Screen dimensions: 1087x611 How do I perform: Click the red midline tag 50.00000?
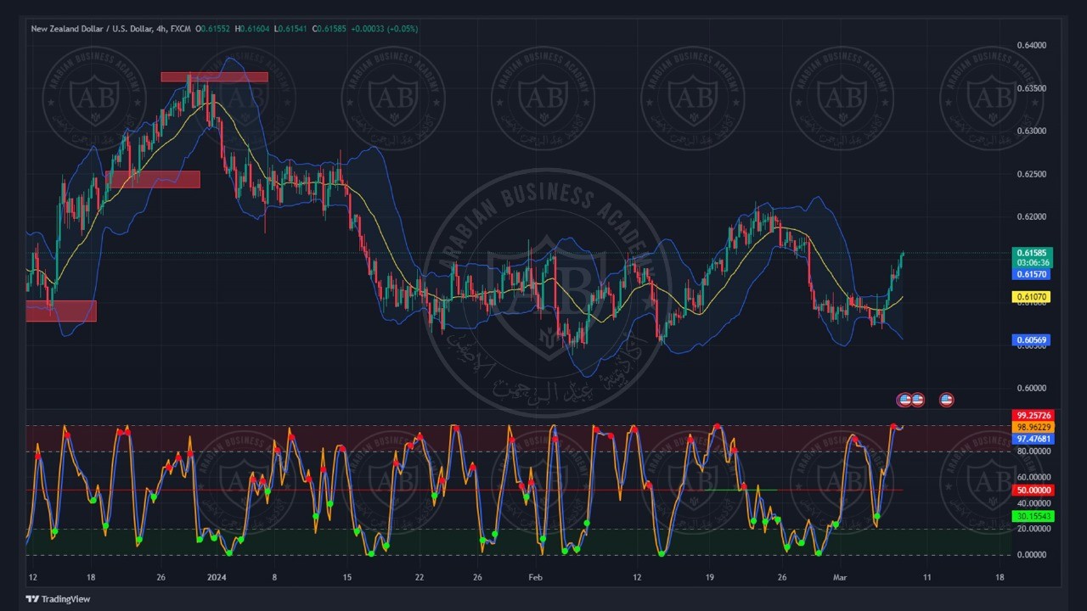(1033, 490)
